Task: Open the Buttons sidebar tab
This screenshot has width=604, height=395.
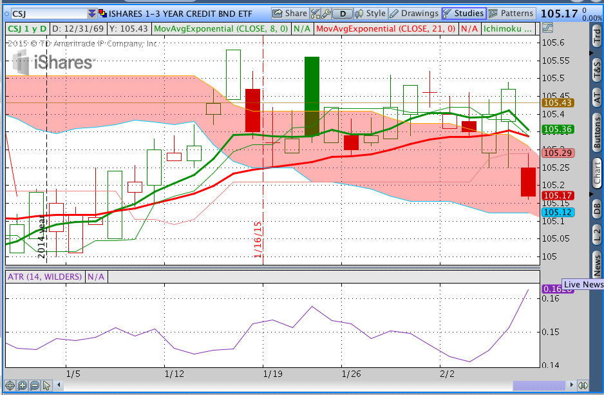Action: pos(597,133)
